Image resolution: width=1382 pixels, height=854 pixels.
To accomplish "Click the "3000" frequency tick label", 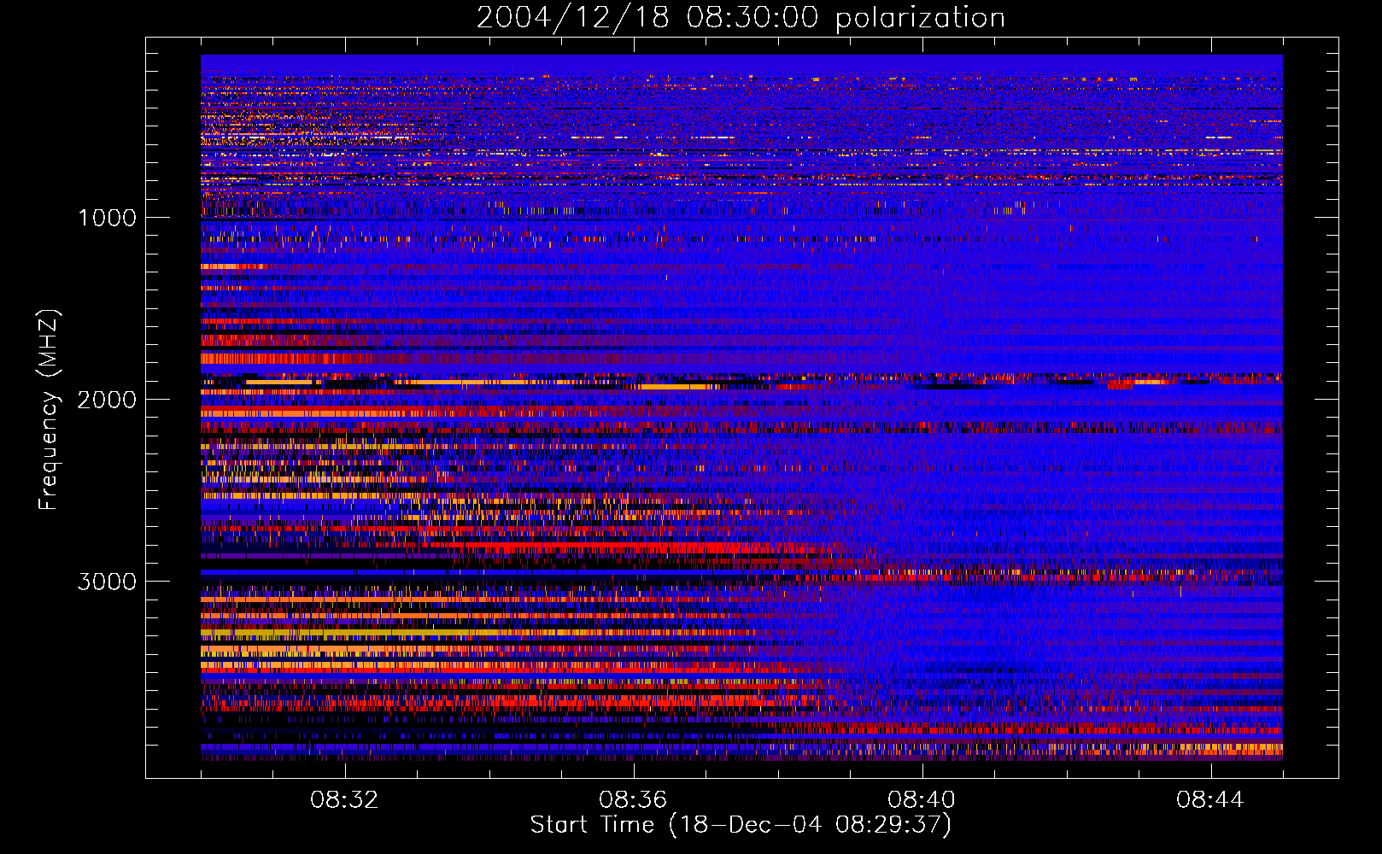I will tap(107, 582).
